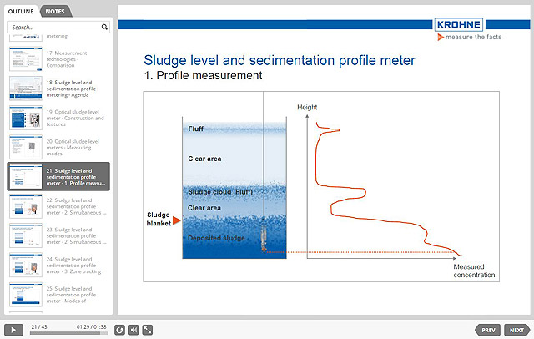Go to previous slide with PREV

tap(487, 330)
